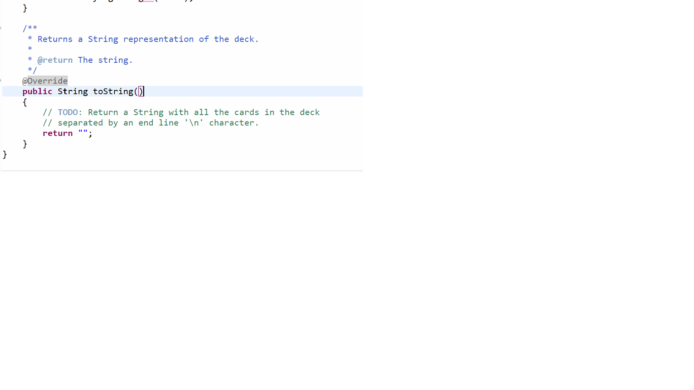Click the red-underlined error text at top

coord(146,1)
